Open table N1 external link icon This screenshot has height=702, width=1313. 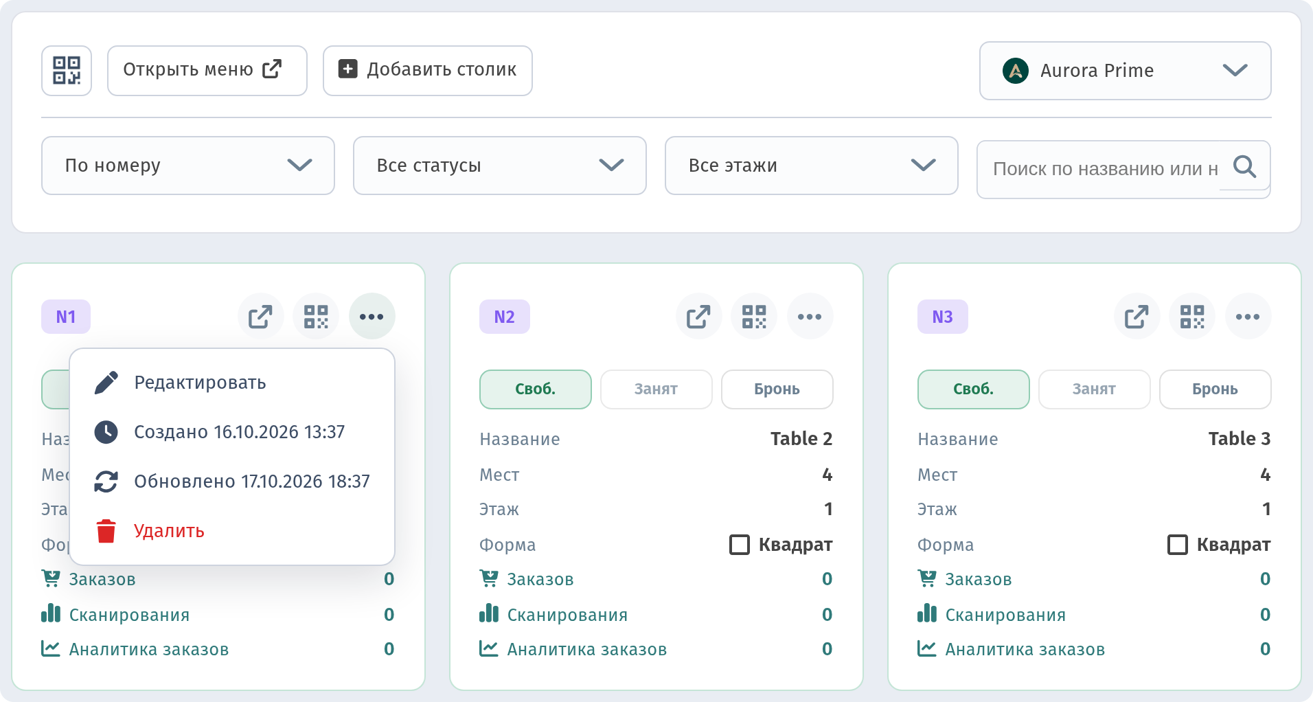tap(261, 317)
